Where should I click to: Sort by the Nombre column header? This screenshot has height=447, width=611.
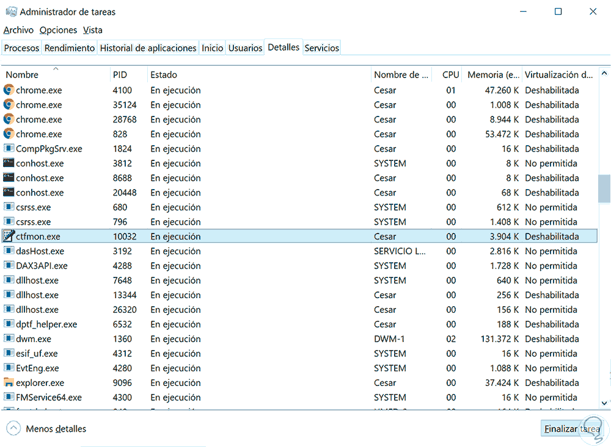point(22,75)
